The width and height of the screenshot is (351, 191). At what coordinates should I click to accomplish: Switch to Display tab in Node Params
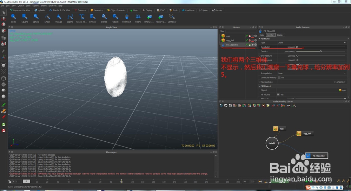[x=280, y=35]
